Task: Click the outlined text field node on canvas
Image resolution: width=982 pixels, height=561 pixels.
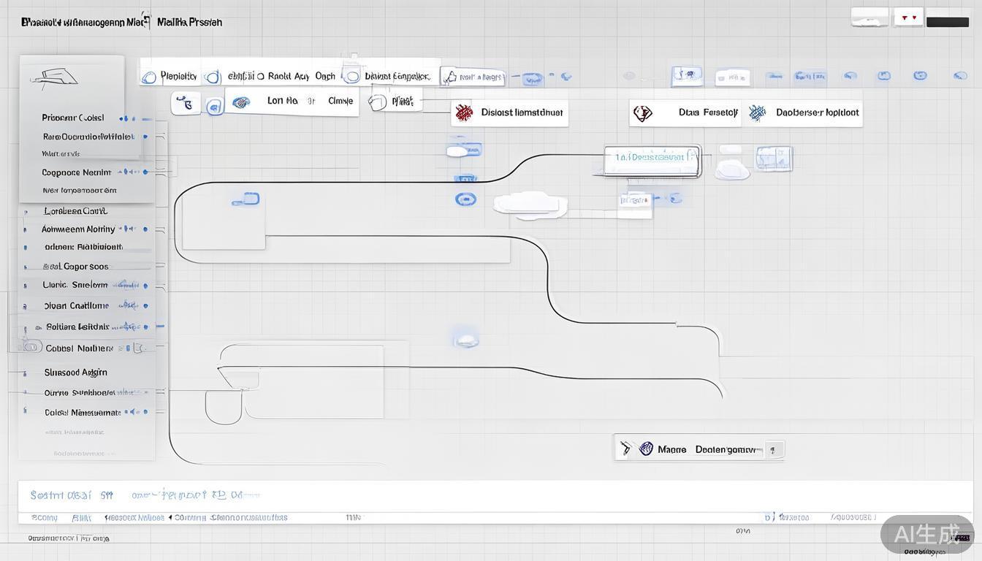Action: click(x=652, y=160)
